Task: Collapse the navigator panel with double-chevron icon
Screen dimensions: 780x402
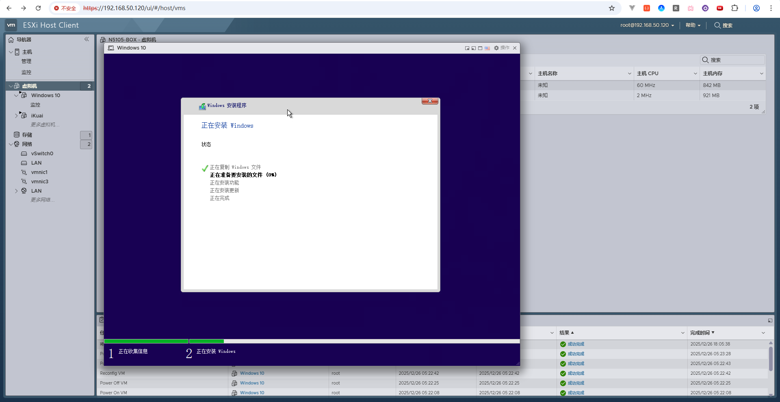Action: (87, 39)
